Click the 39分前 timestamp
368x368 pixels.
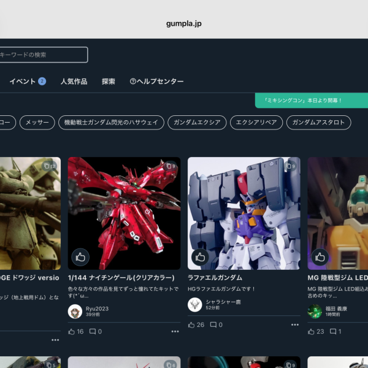93,315
